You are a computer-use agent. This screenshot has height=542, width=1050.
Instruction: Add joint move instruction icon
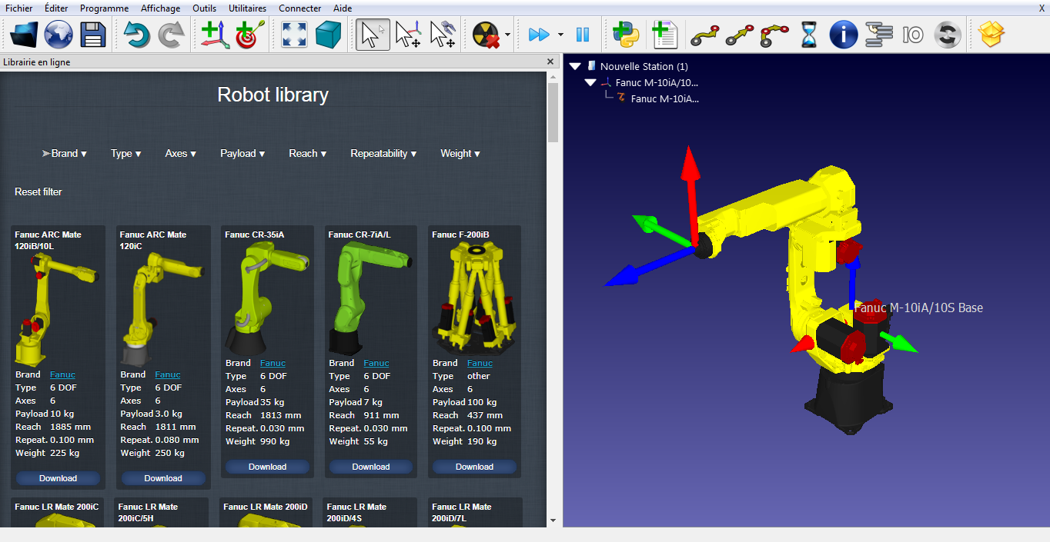pyautogui.click(x=704, y=35)
